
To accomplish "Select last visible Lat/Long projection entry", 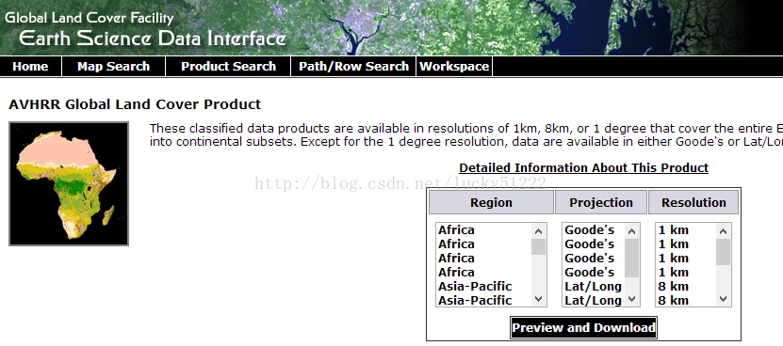I will click(593, 301).
